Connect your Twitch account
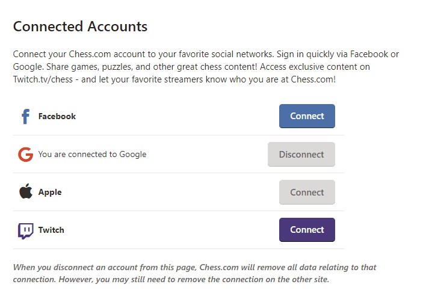The height and width of the screenshot is (299, 429). (x=307, y=230)
